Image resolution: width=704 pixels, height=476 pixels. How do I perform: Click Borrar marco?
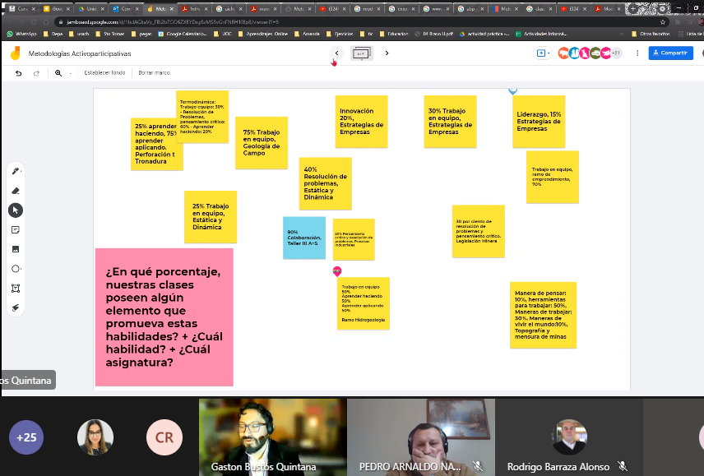pos(154,72)
